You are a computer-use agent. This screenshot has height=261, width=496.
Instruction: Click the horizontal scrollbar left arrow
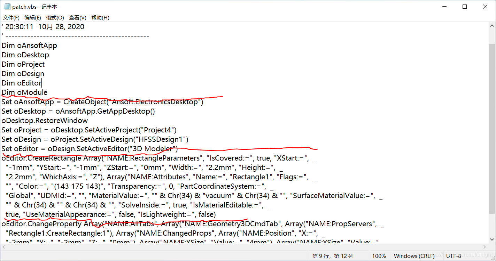4,246
